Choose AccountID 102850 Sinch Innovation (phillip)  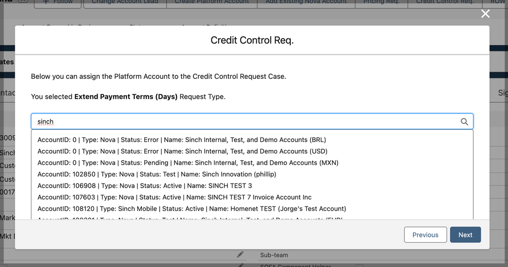252,174
